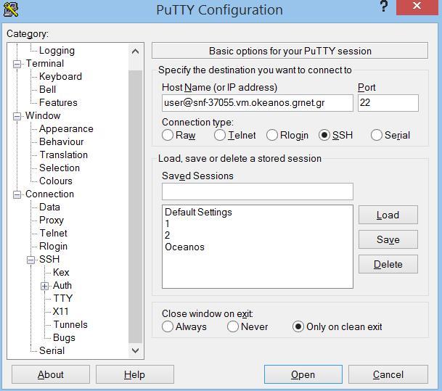Open the Data category under Connection
Viewport: 442px width, 391px height.
click(x=49, y=207)
